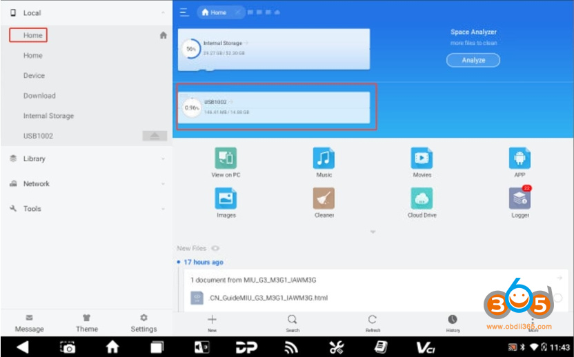574x357 pixels.
Task: Select Download in the sidebar
Action: coord(39,96)
